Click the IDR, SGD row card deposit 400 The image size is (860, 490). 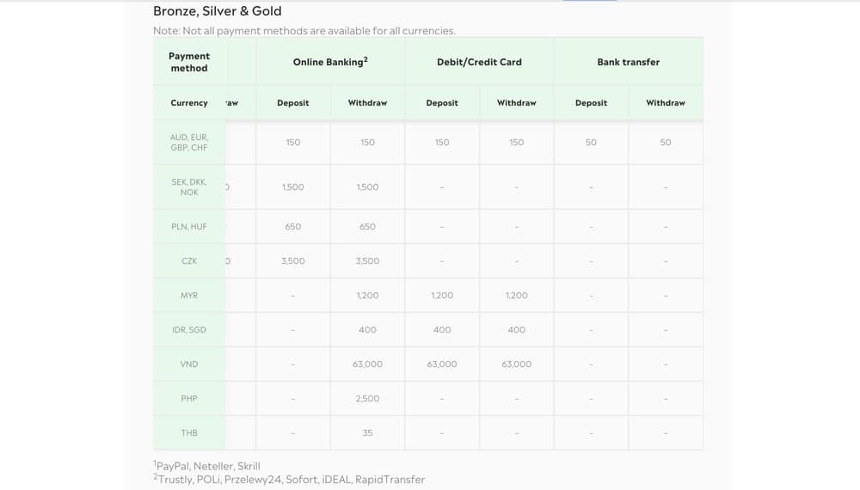tap(442, 330)
